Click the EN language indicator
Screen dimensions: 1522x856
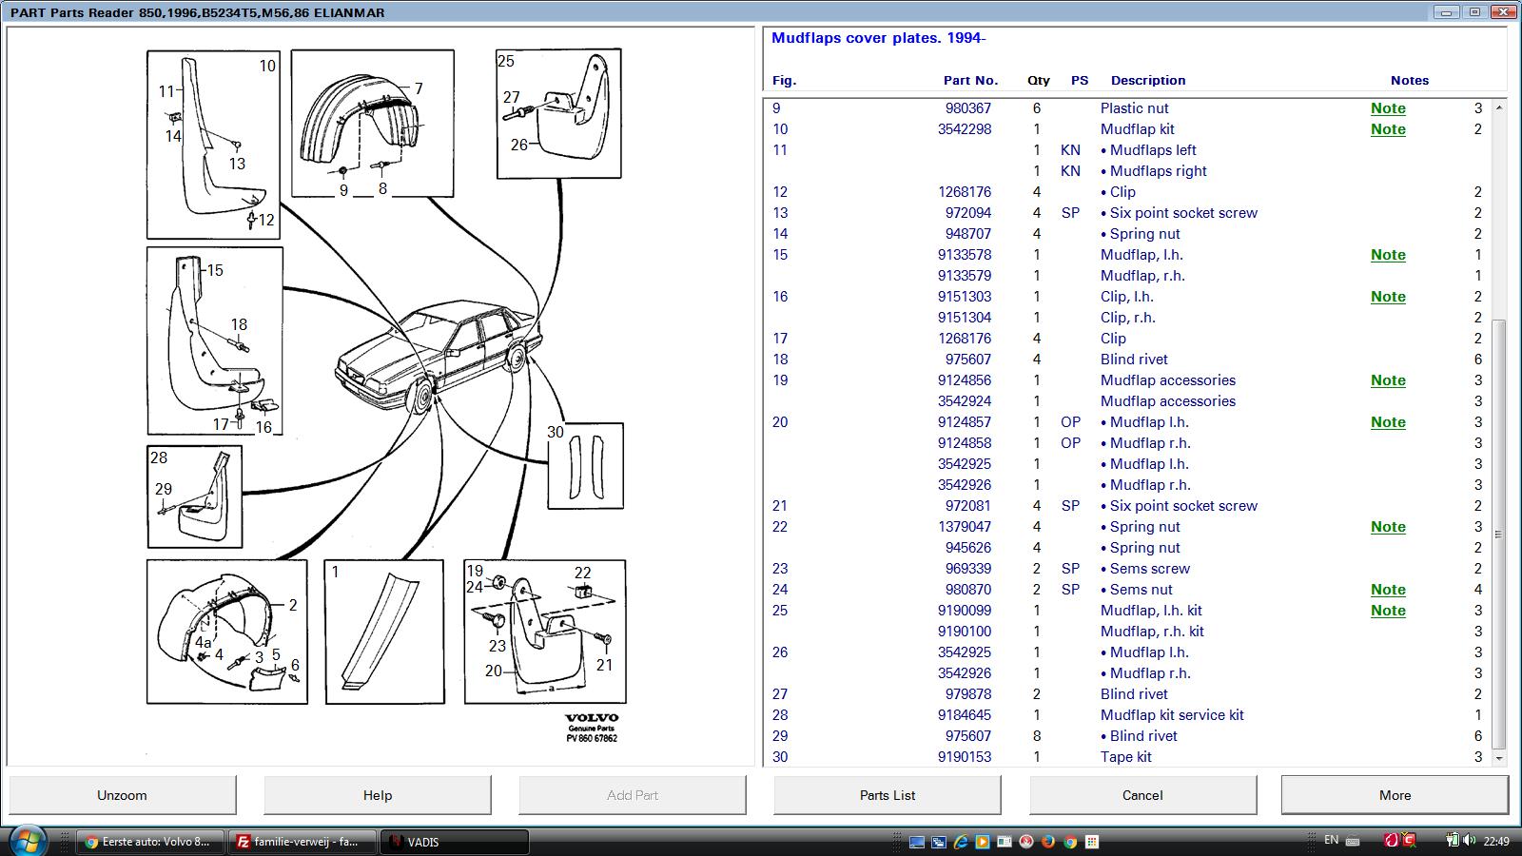pyautogui.click(x=1331, y=840)
